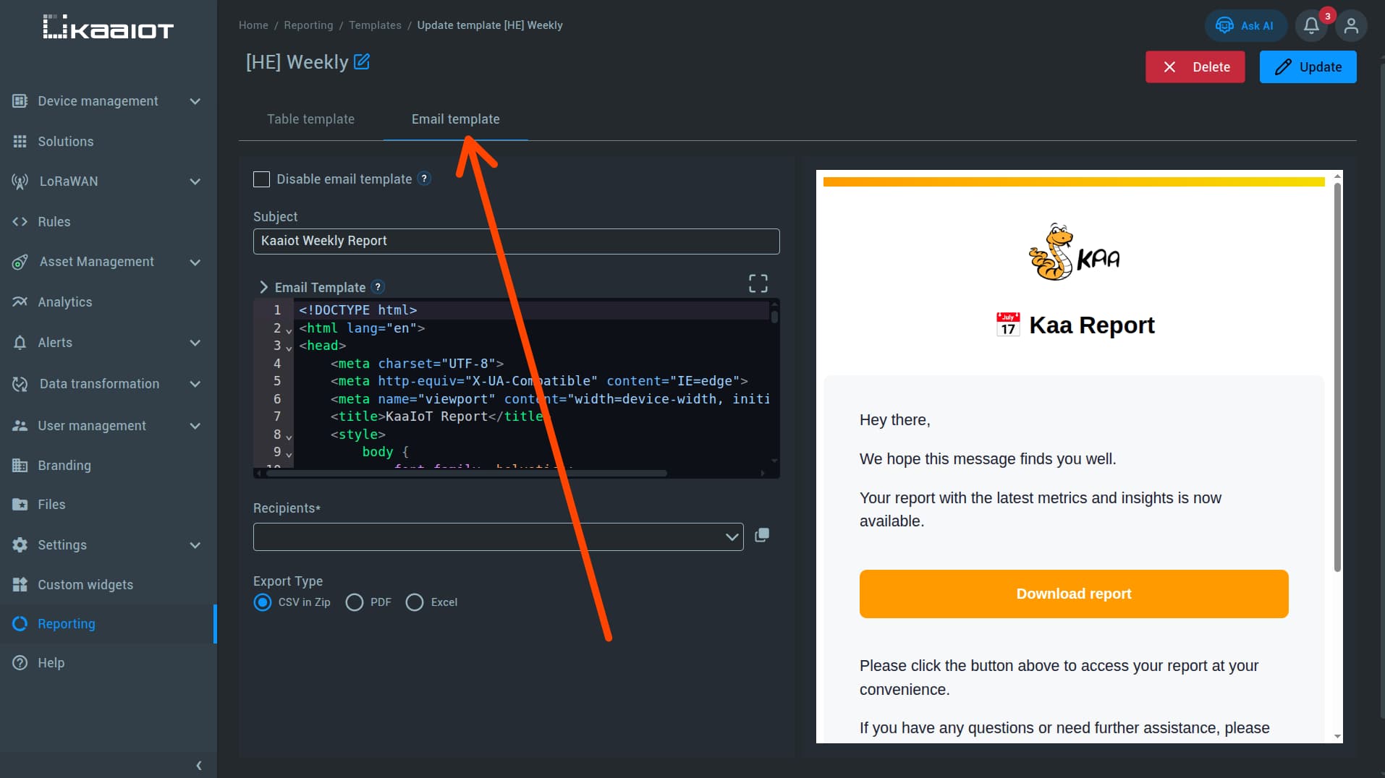Expand Alerts menu chevron

tap(195, 343)
